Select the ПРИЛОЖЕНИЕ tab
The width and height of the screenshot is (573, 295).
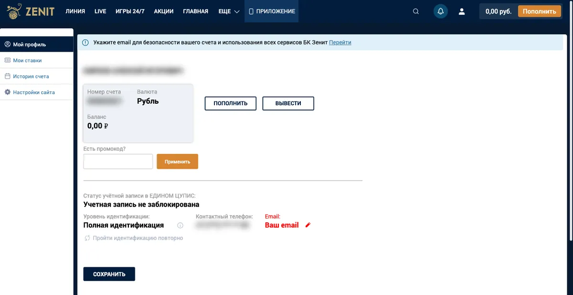tap(271, 11)
